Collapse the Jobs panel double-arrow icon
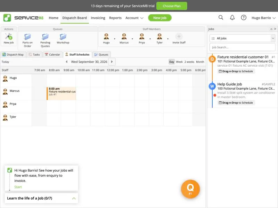The image size is (278, 208). pos(275,29)
